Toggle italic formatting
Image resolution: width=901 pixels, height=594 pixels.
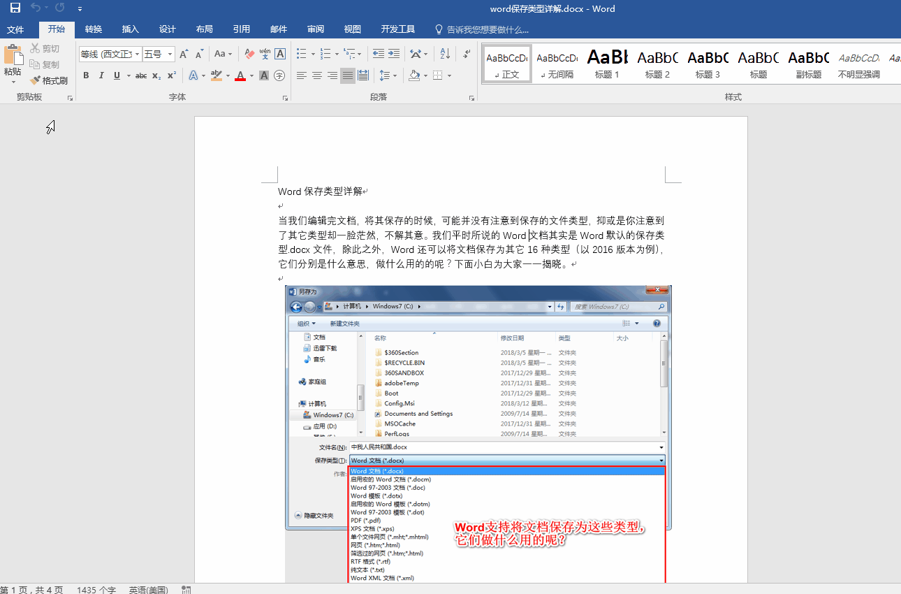(x=101, y=75)
